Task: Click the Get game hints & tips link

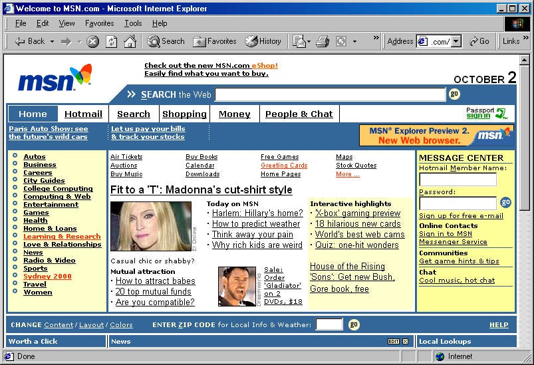Action: pyautogui.click(x=459, y=261)
